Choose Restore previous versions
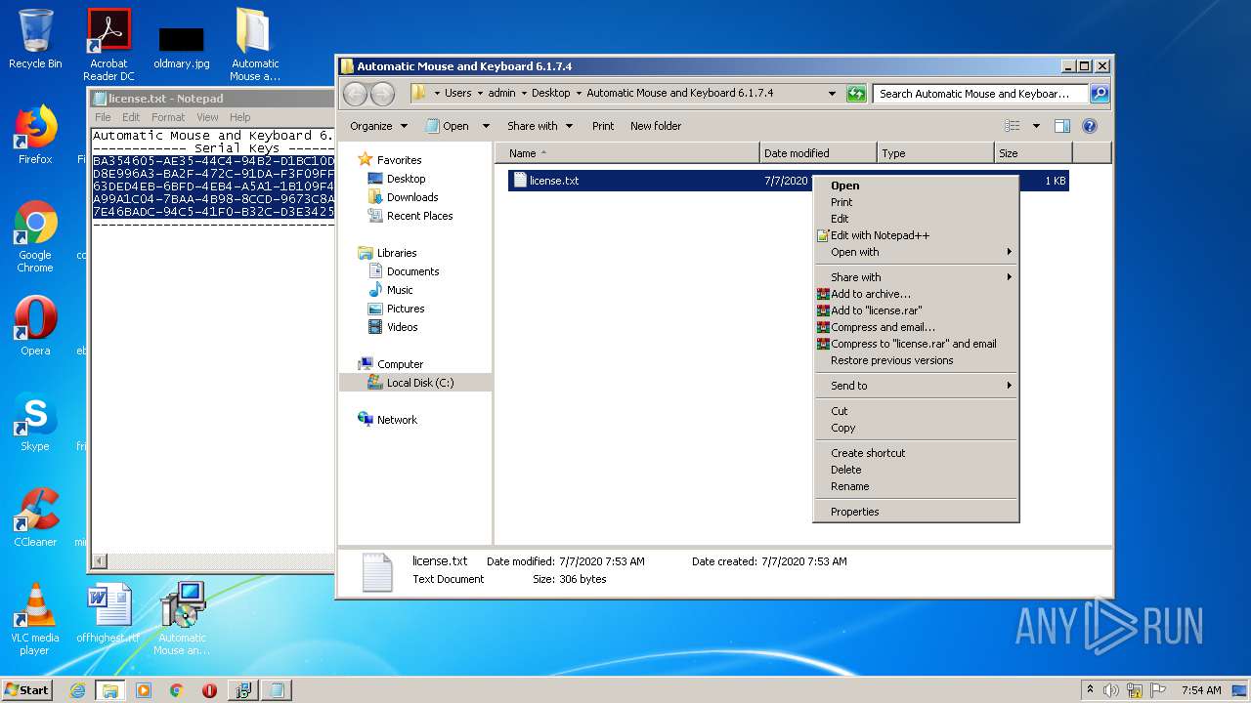Image resolution: width=1251 pixels, height=703 pixels. click(917, 360)
